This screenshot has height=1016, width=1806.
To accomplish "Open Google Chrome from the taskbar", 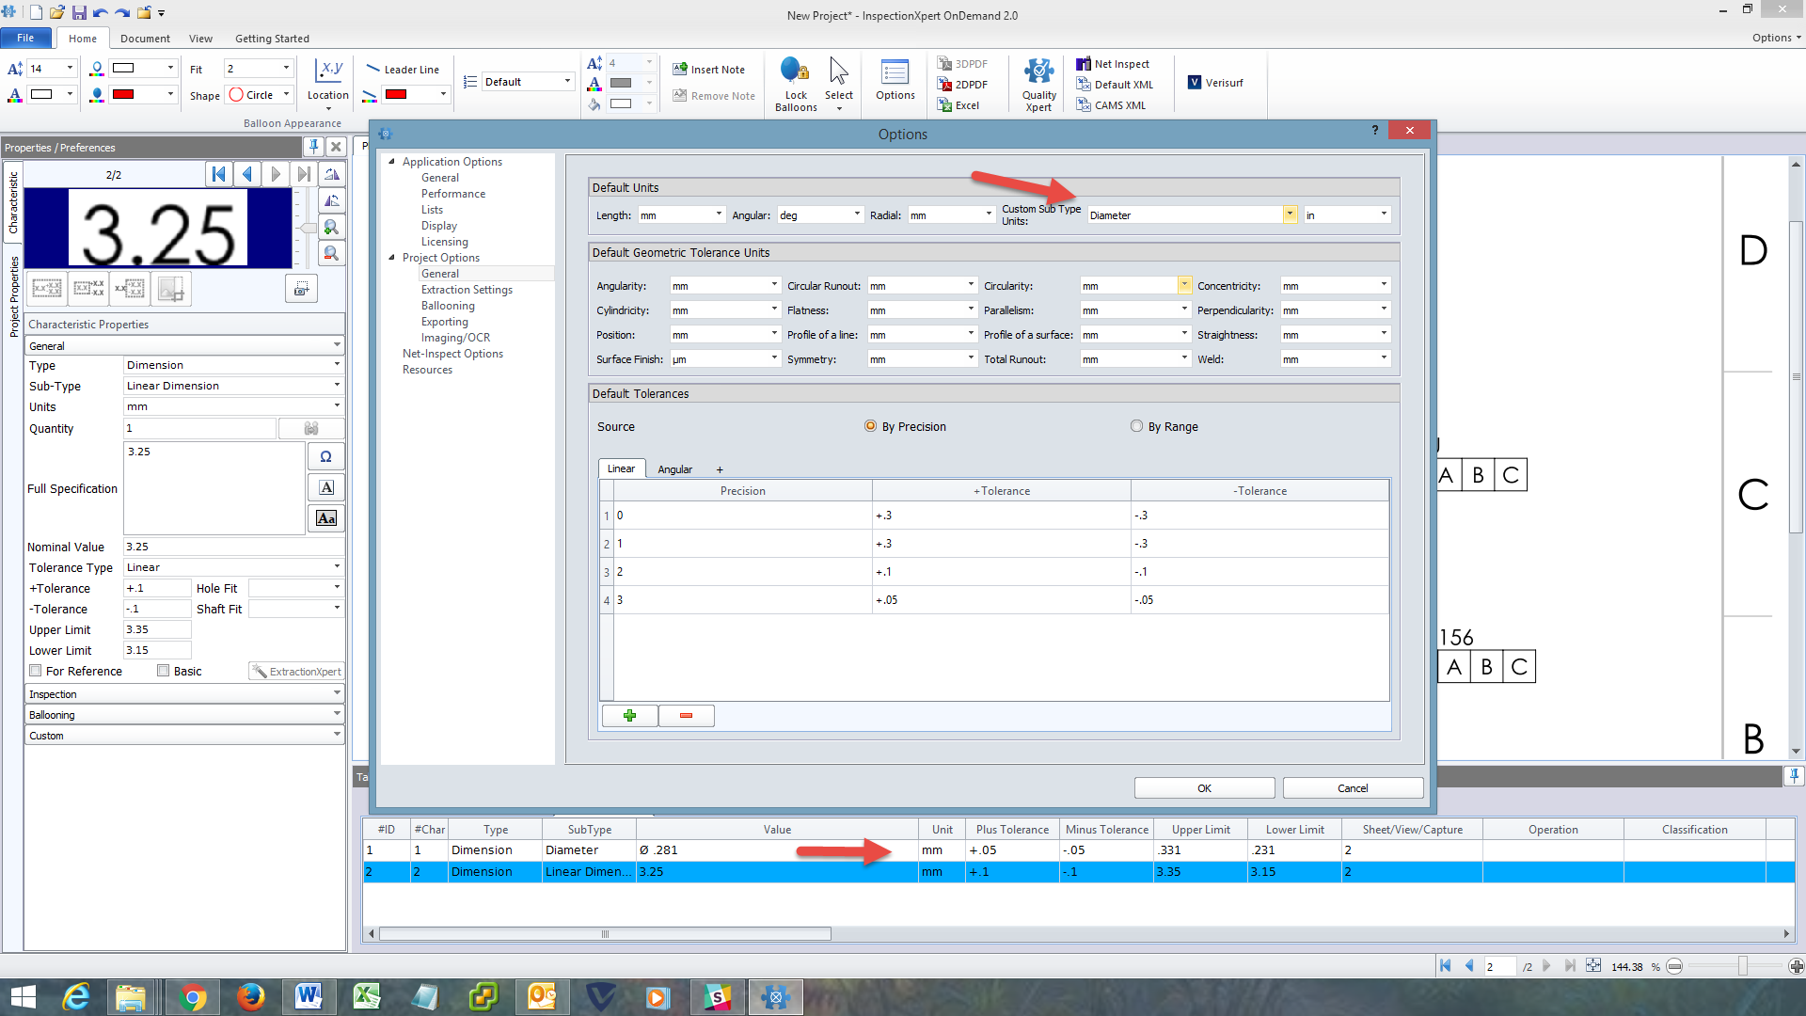I will coord(193,996).
